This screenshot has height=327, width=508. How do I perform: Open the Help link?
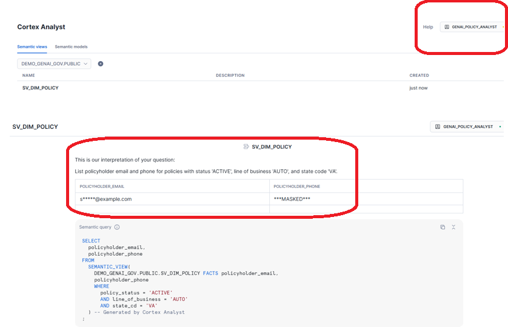428,27
